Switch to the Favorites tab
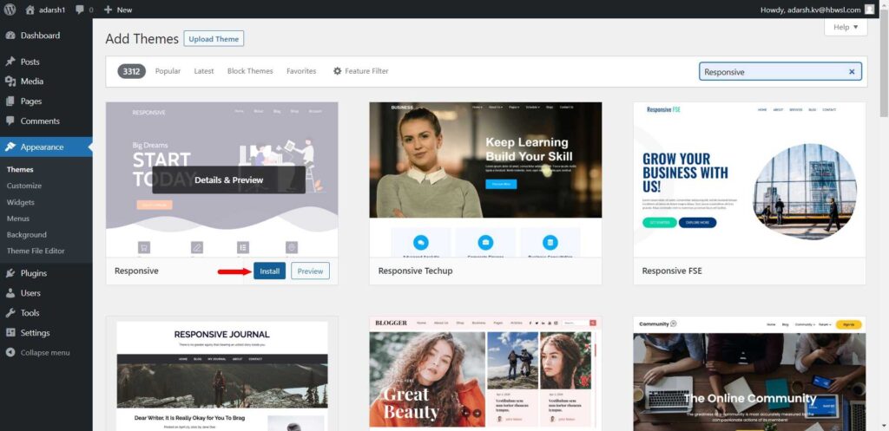Screen dimensions: 889x431 [301, 71]
